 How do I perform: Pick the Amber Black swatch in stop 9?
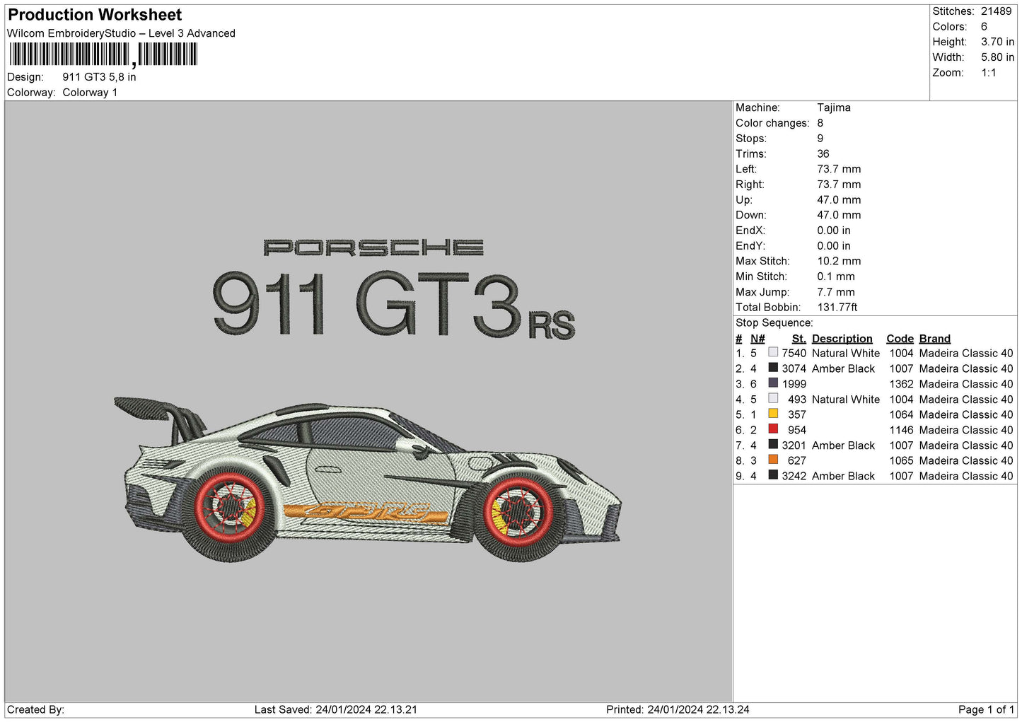(x=773, y=475)
